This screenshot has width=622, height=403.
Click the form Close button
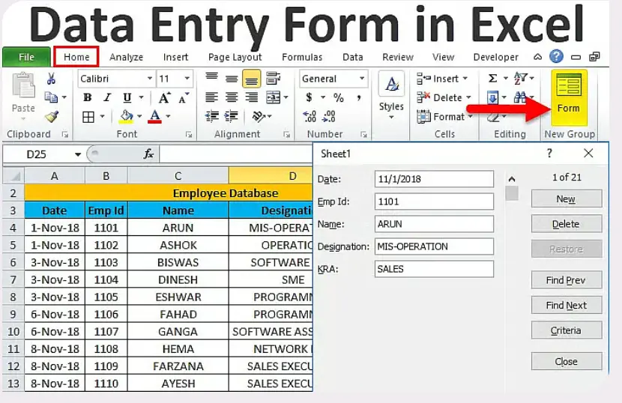pos(567,361)
